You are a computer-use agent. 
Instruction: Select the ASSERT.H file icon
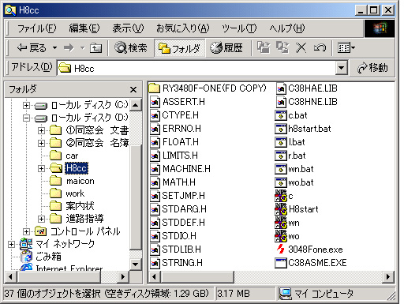tap(155, 102)
